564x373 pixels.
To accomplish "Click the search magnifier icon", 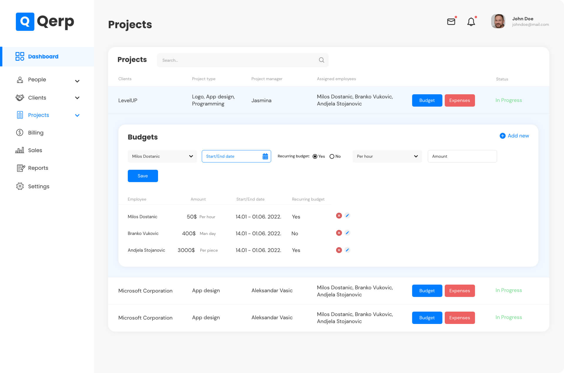I will 321,60.
